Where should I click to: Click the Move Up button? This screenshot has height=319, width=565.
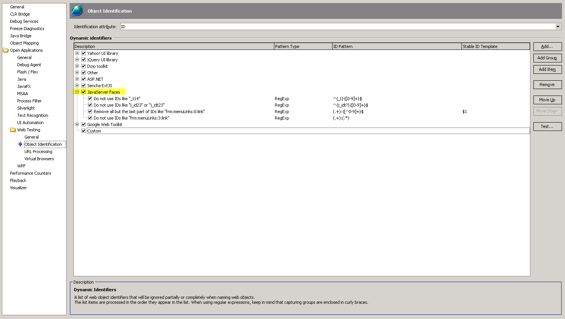[x=547, y=100]
